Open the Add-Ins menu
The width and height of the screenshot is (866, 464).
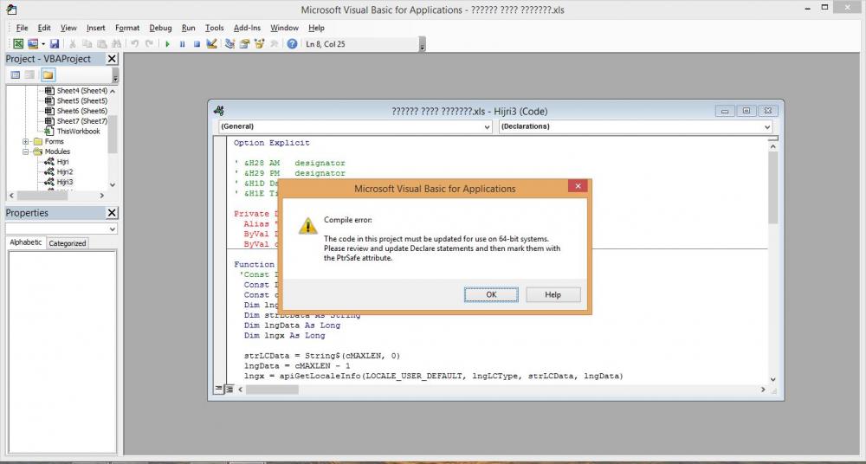point(247,28)
